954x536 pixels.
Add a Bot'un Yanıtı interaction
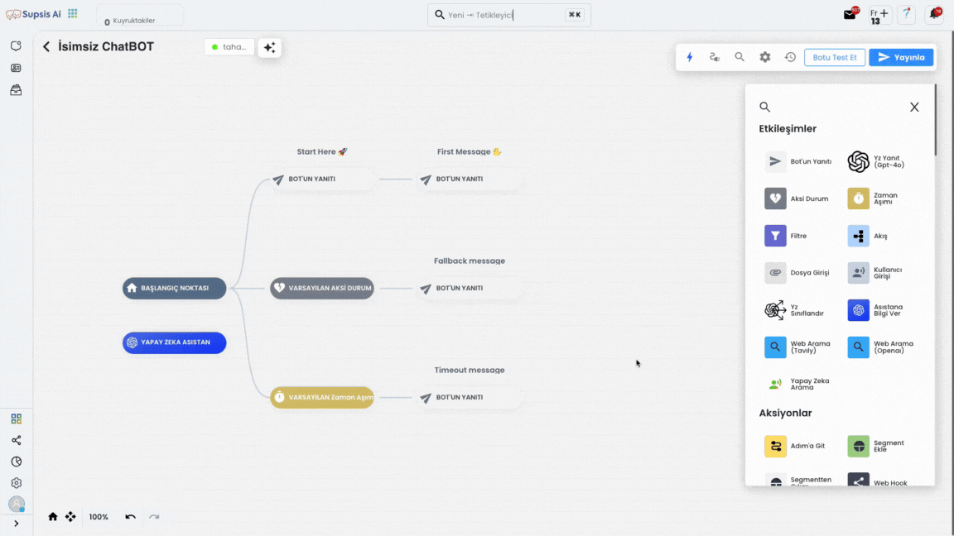point(798,161)
